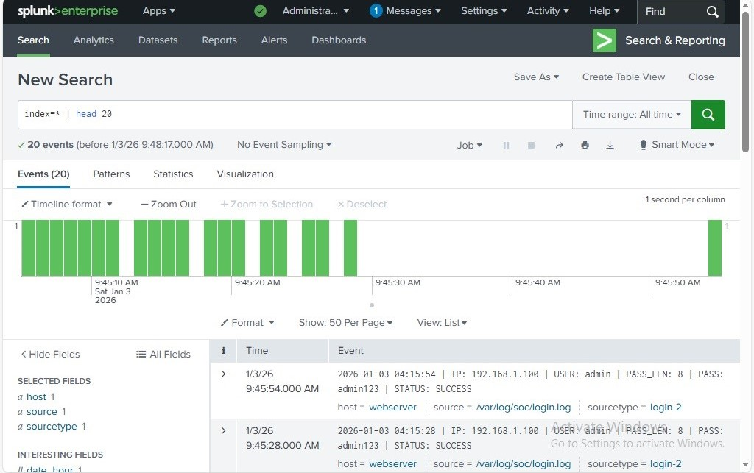The height and width of the screenshot is (473, 754).
Task: Open the Activity menu
Action: pos(548,10)
